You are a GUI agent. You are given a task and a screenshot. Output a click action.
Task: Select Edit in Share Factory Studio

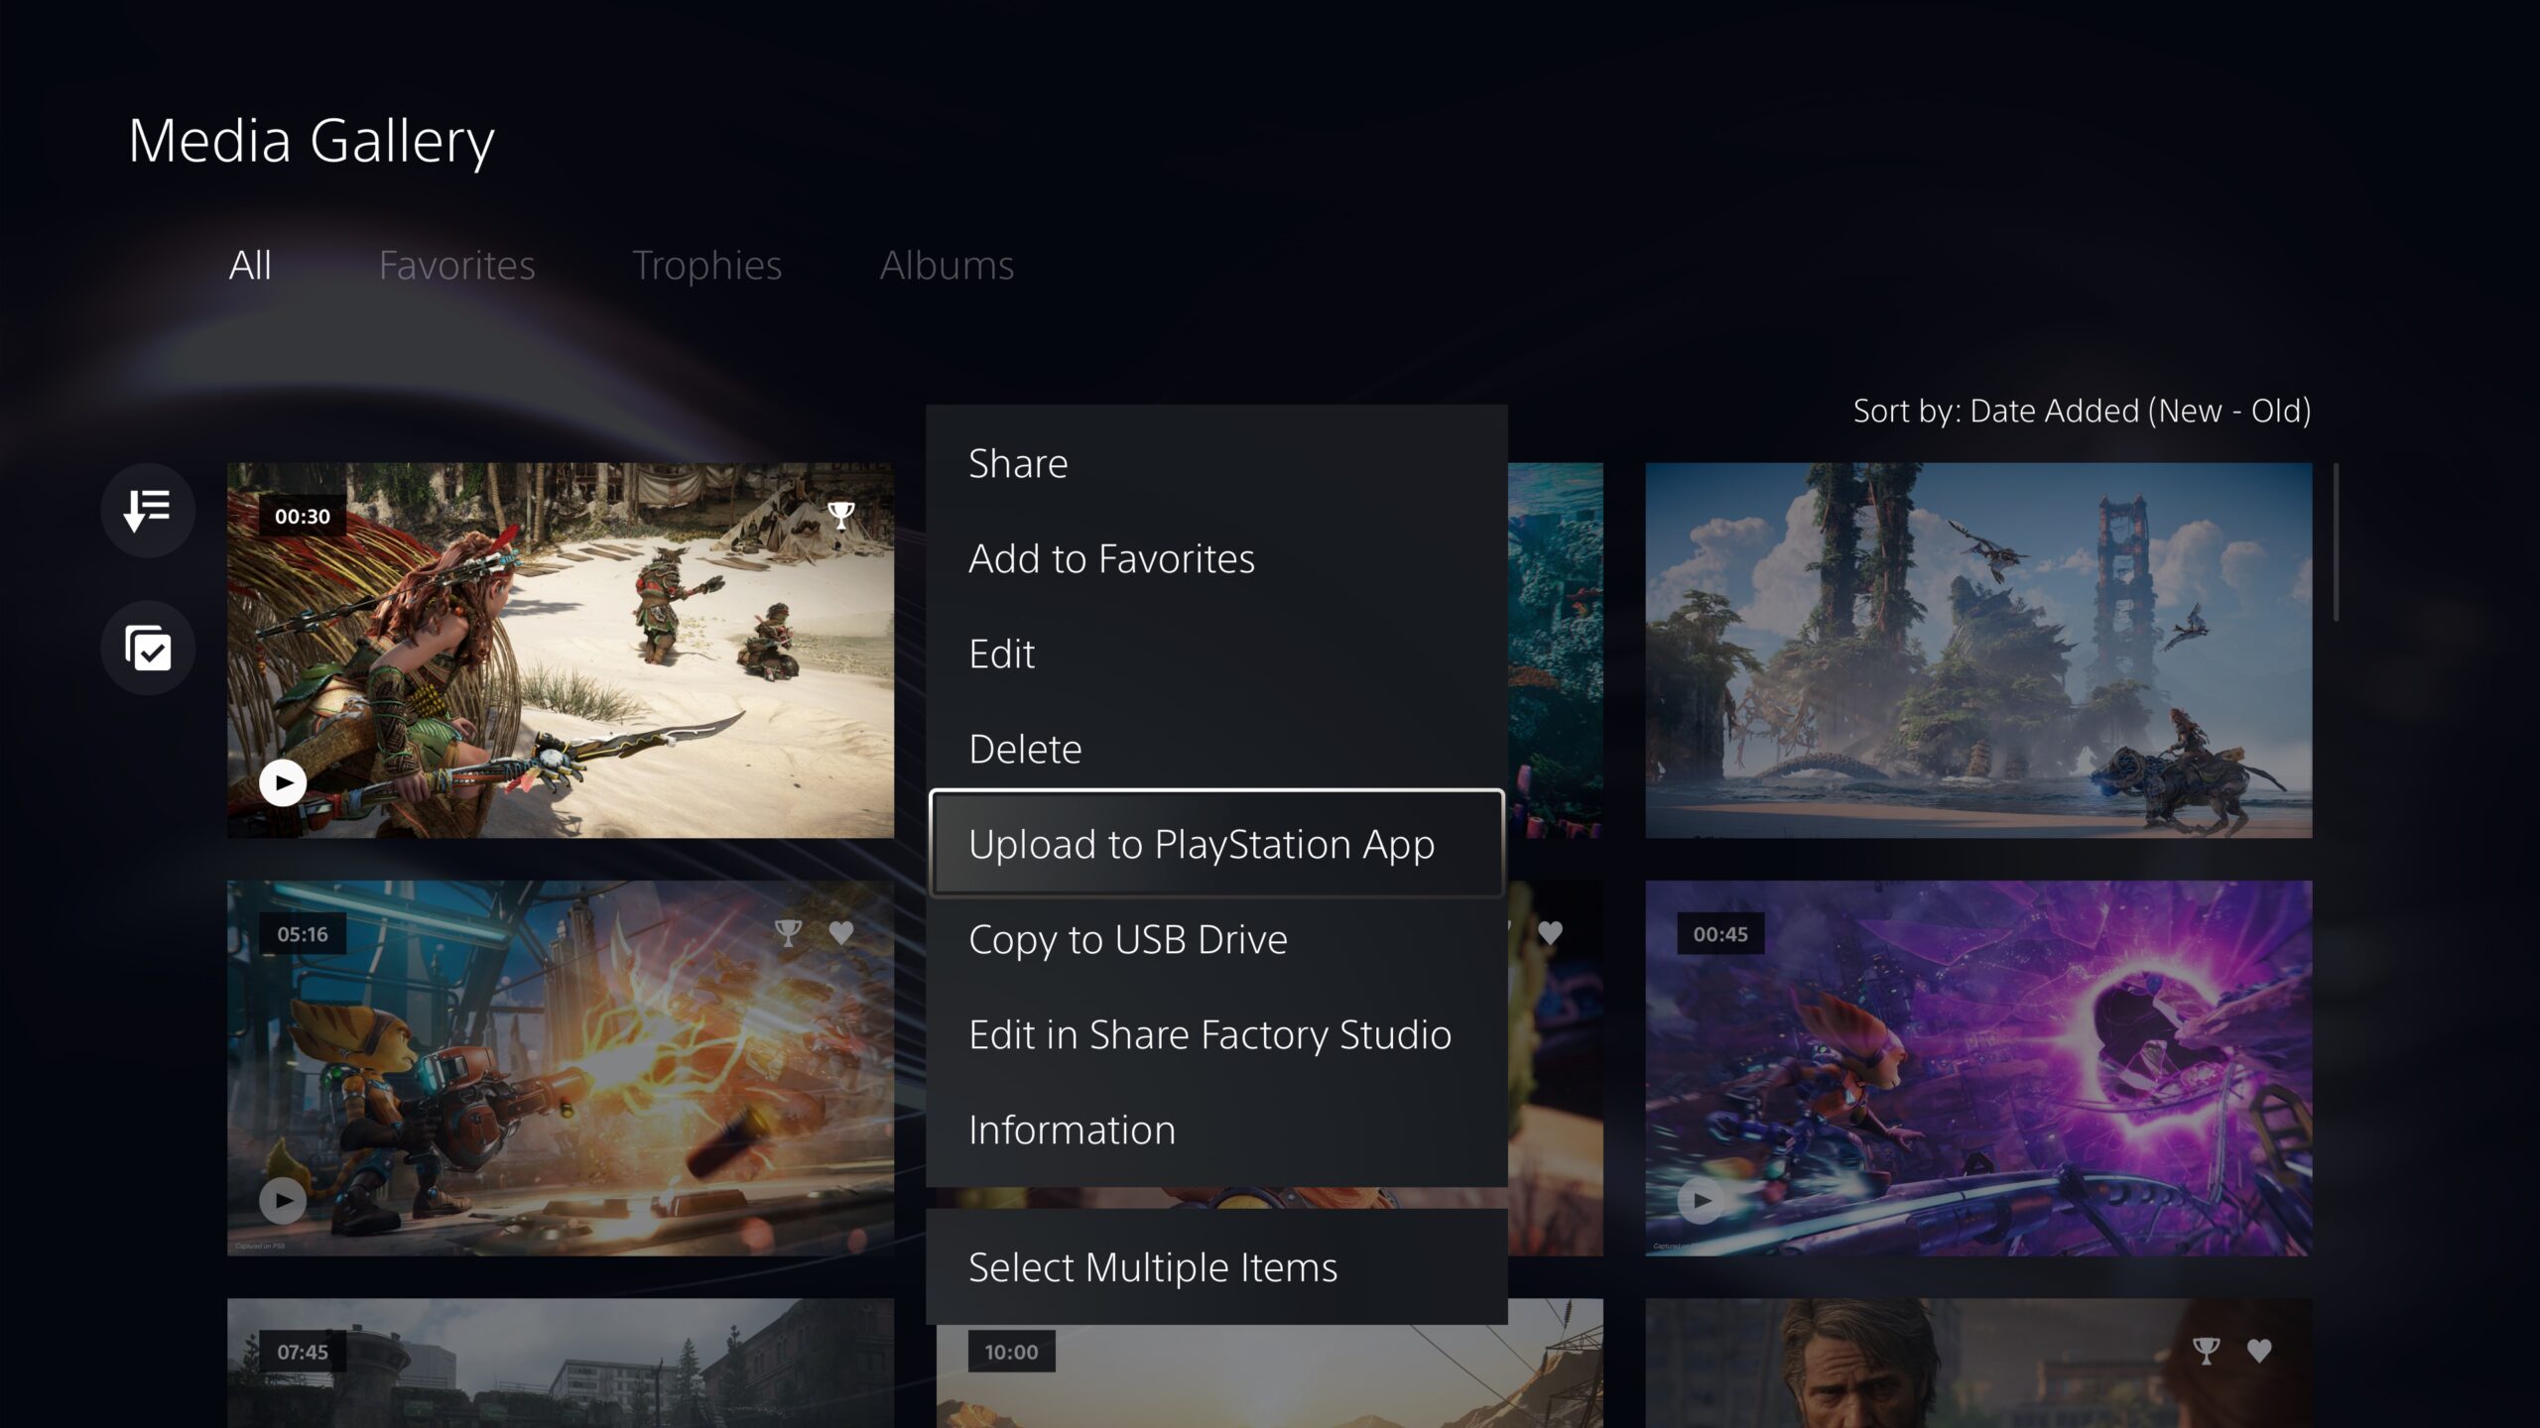pyautogui.click(x=1210, y=1034)
